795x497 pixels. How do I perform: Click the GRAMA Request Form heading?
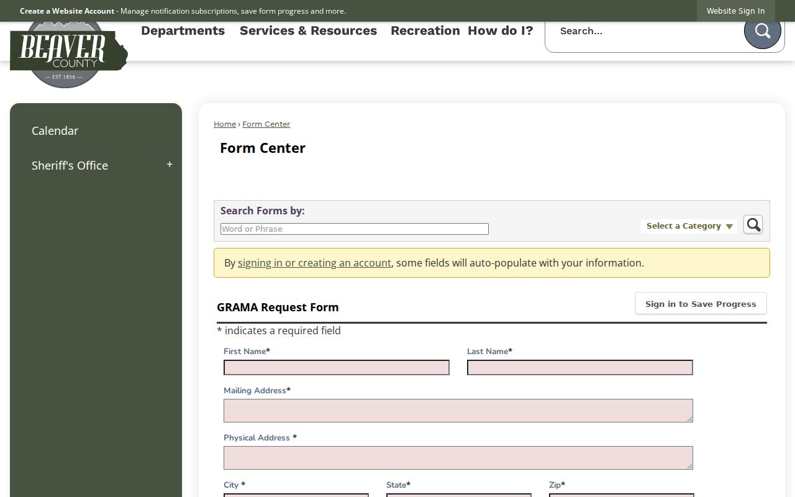pyautogui.click(x=278, y=307)
